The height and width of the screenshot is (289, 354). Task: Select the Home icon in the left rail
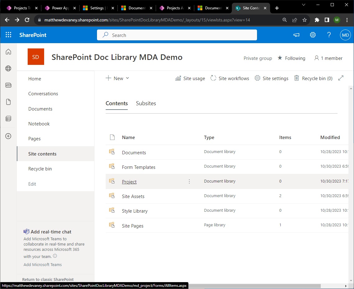(8, 52)
